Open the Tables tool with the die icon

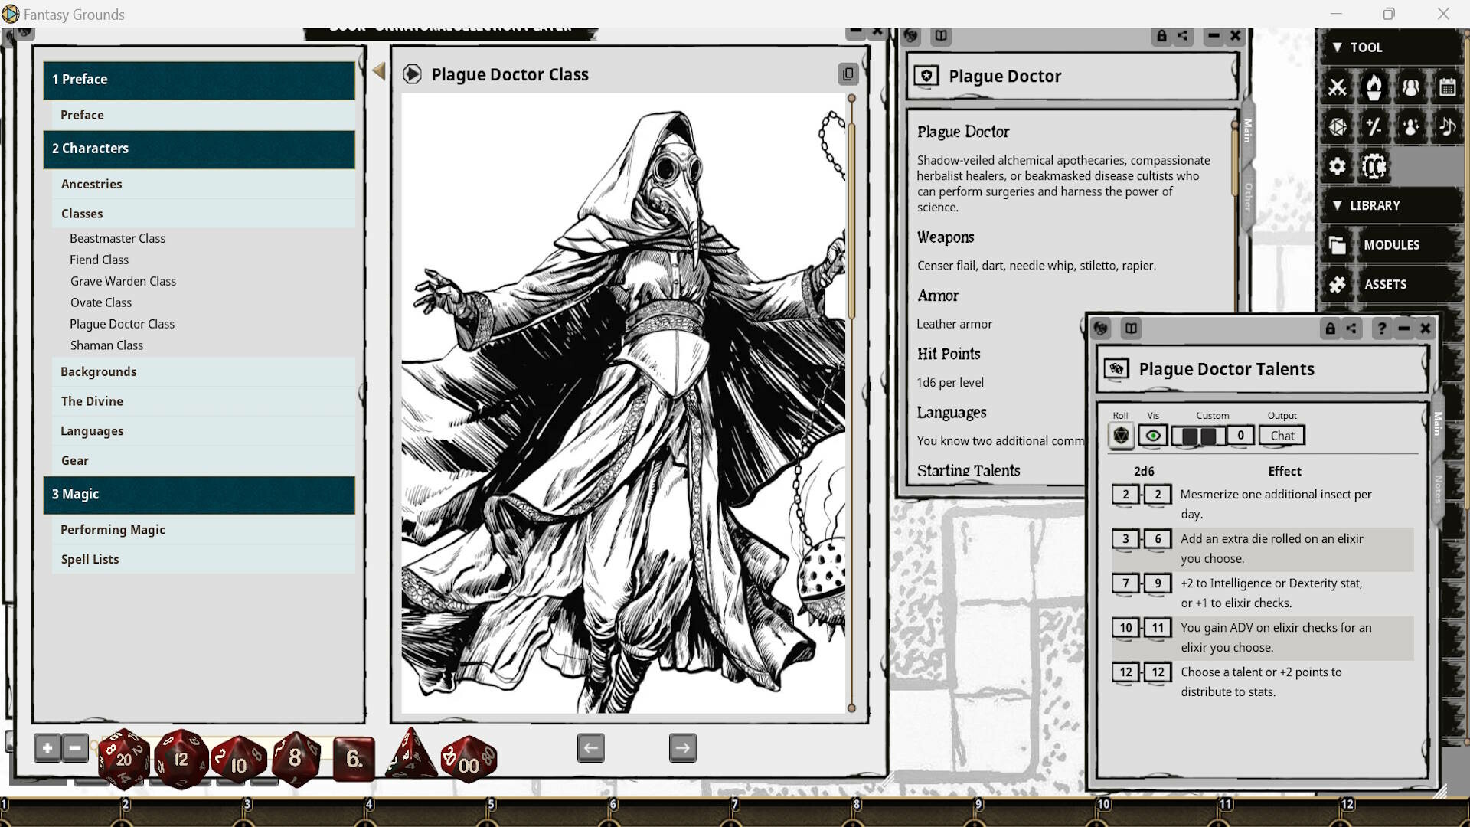[x=1338, y=127]
